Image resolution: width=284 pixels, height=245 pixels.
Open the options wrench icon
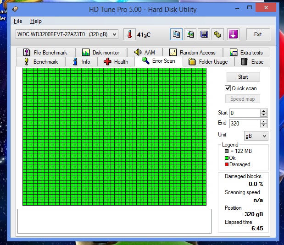[218, 34]
